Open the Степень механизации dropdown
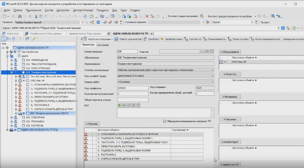 coord(212,70)
